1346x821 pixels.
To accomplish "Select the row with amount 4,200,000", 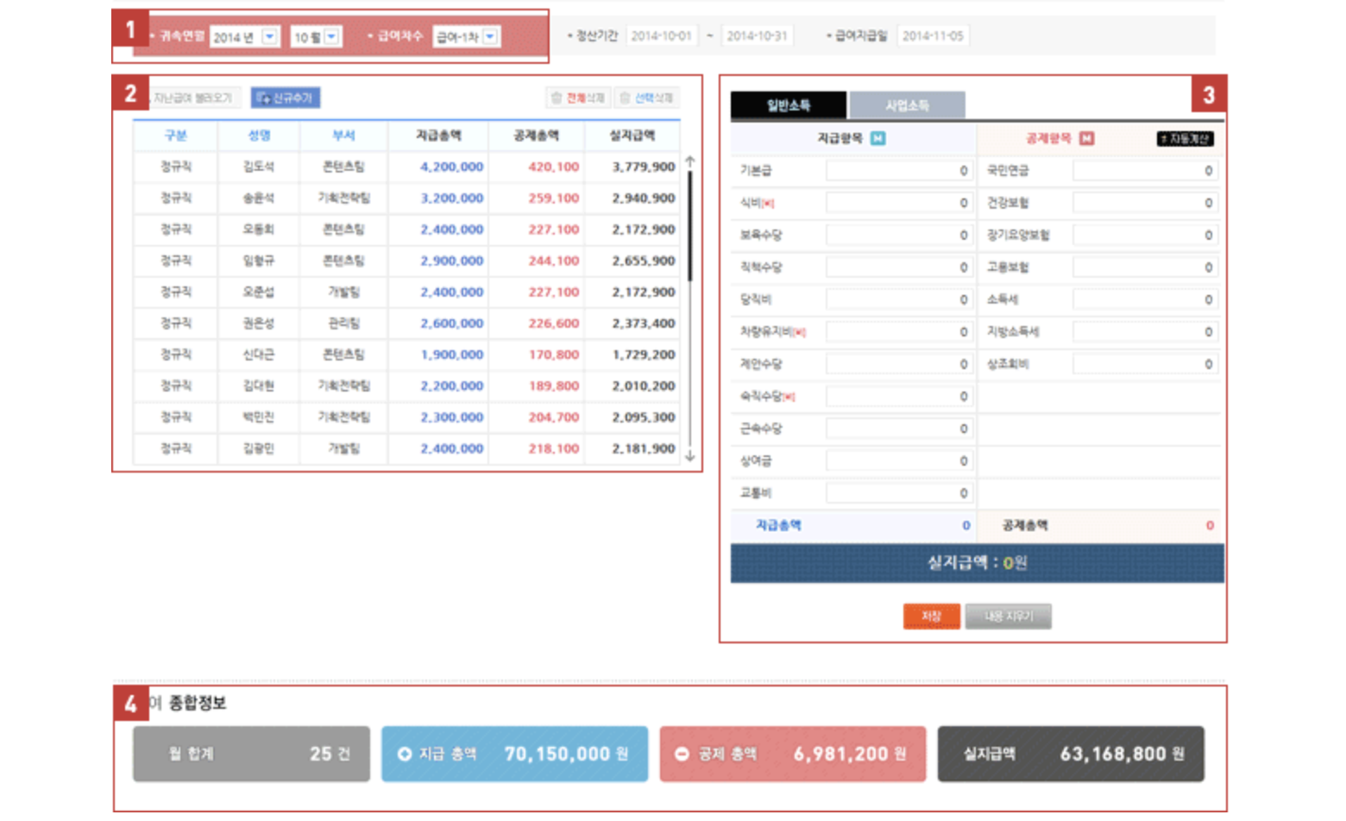I will [406, 166].
